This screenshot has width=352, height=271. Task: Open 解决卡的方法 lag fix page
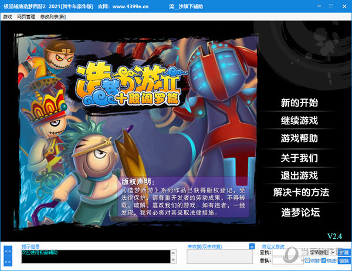301,192
